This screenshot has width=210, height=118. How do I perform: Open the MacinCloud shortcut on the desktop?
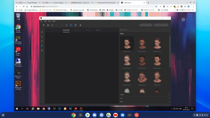(x=18, y=63)
